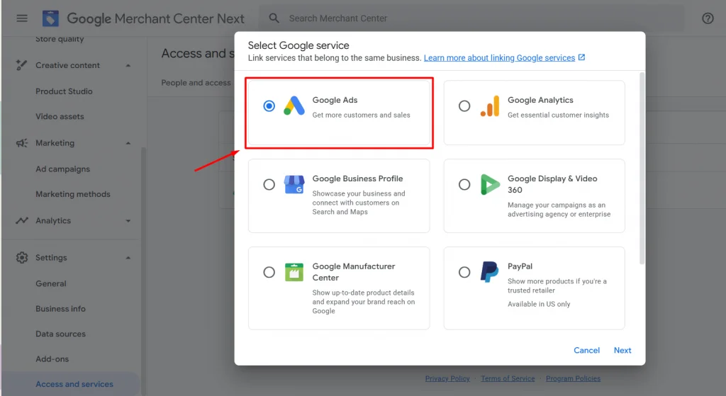This screenshot has width=726, height=396.
Task: Click 'Get essential customer insights' text
Action: (558, 115)
